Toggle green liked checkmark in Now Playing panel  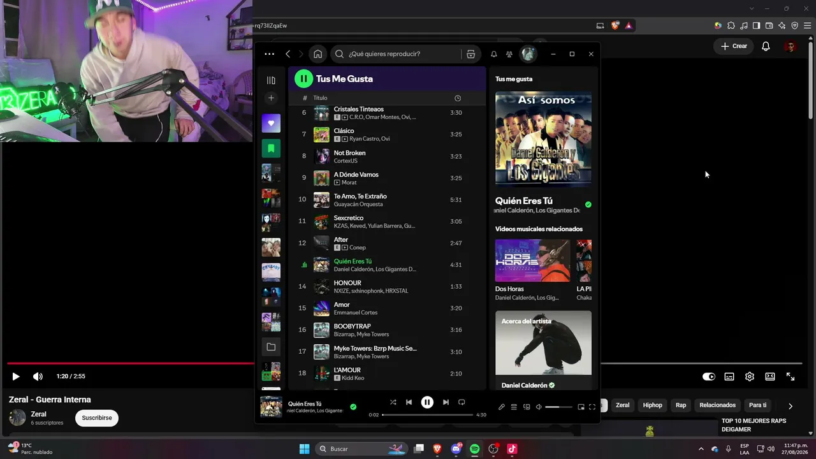pos(588,205)
